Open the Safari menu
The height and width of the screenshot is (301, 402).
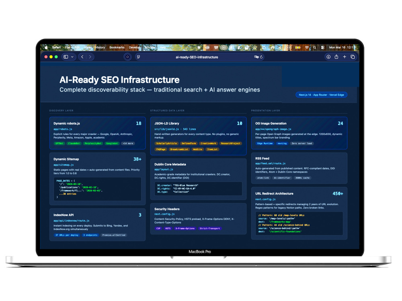coord(56,47)
